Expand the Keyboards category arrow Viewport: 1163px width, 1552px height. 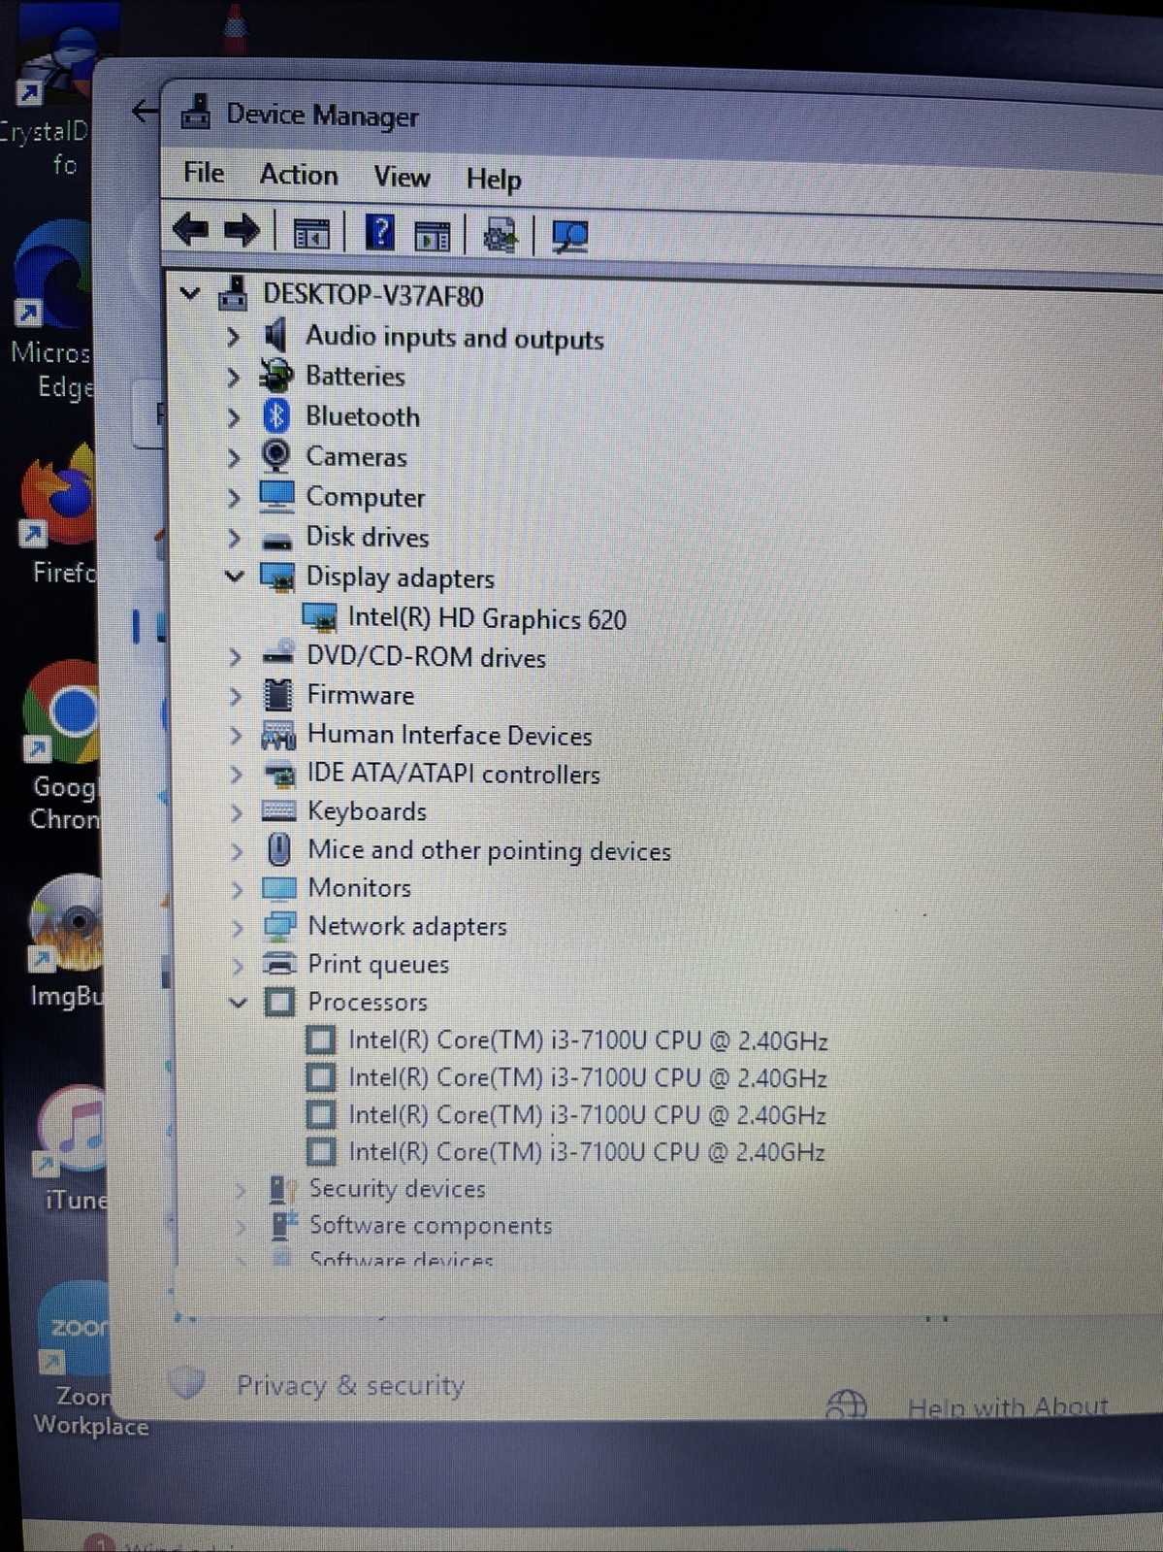(x=236, y=812)
